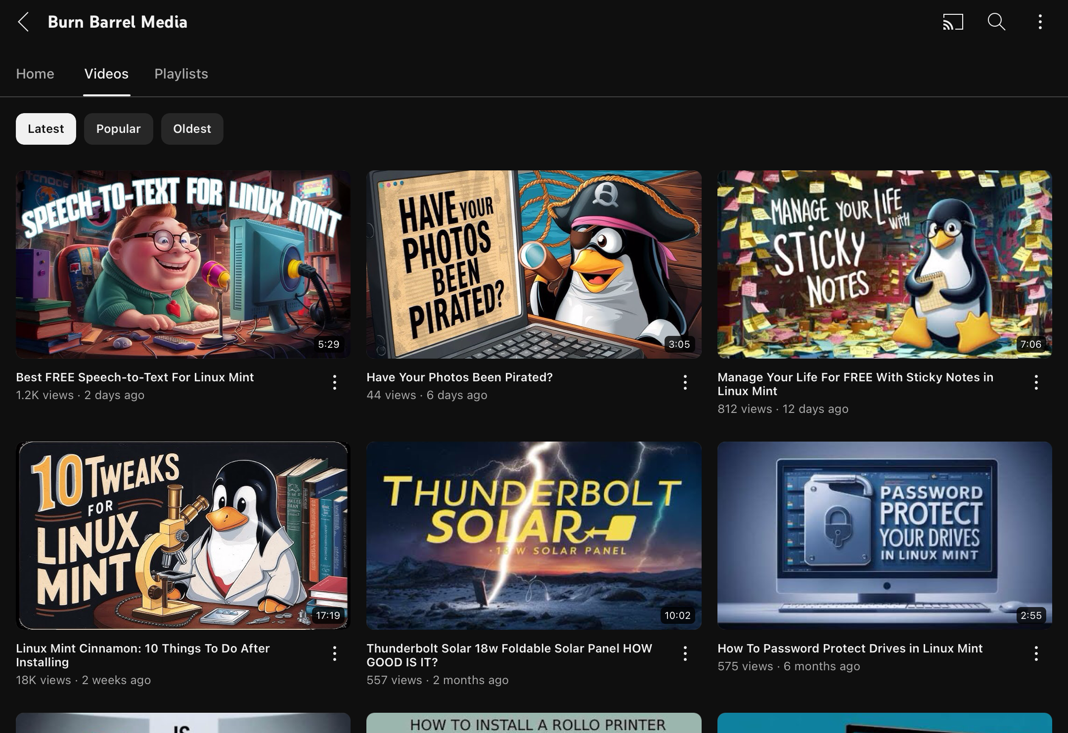Open the channel overflow menu icon
The image size is (1068, 733).
pyautogui.click(x=1040, y=22)
